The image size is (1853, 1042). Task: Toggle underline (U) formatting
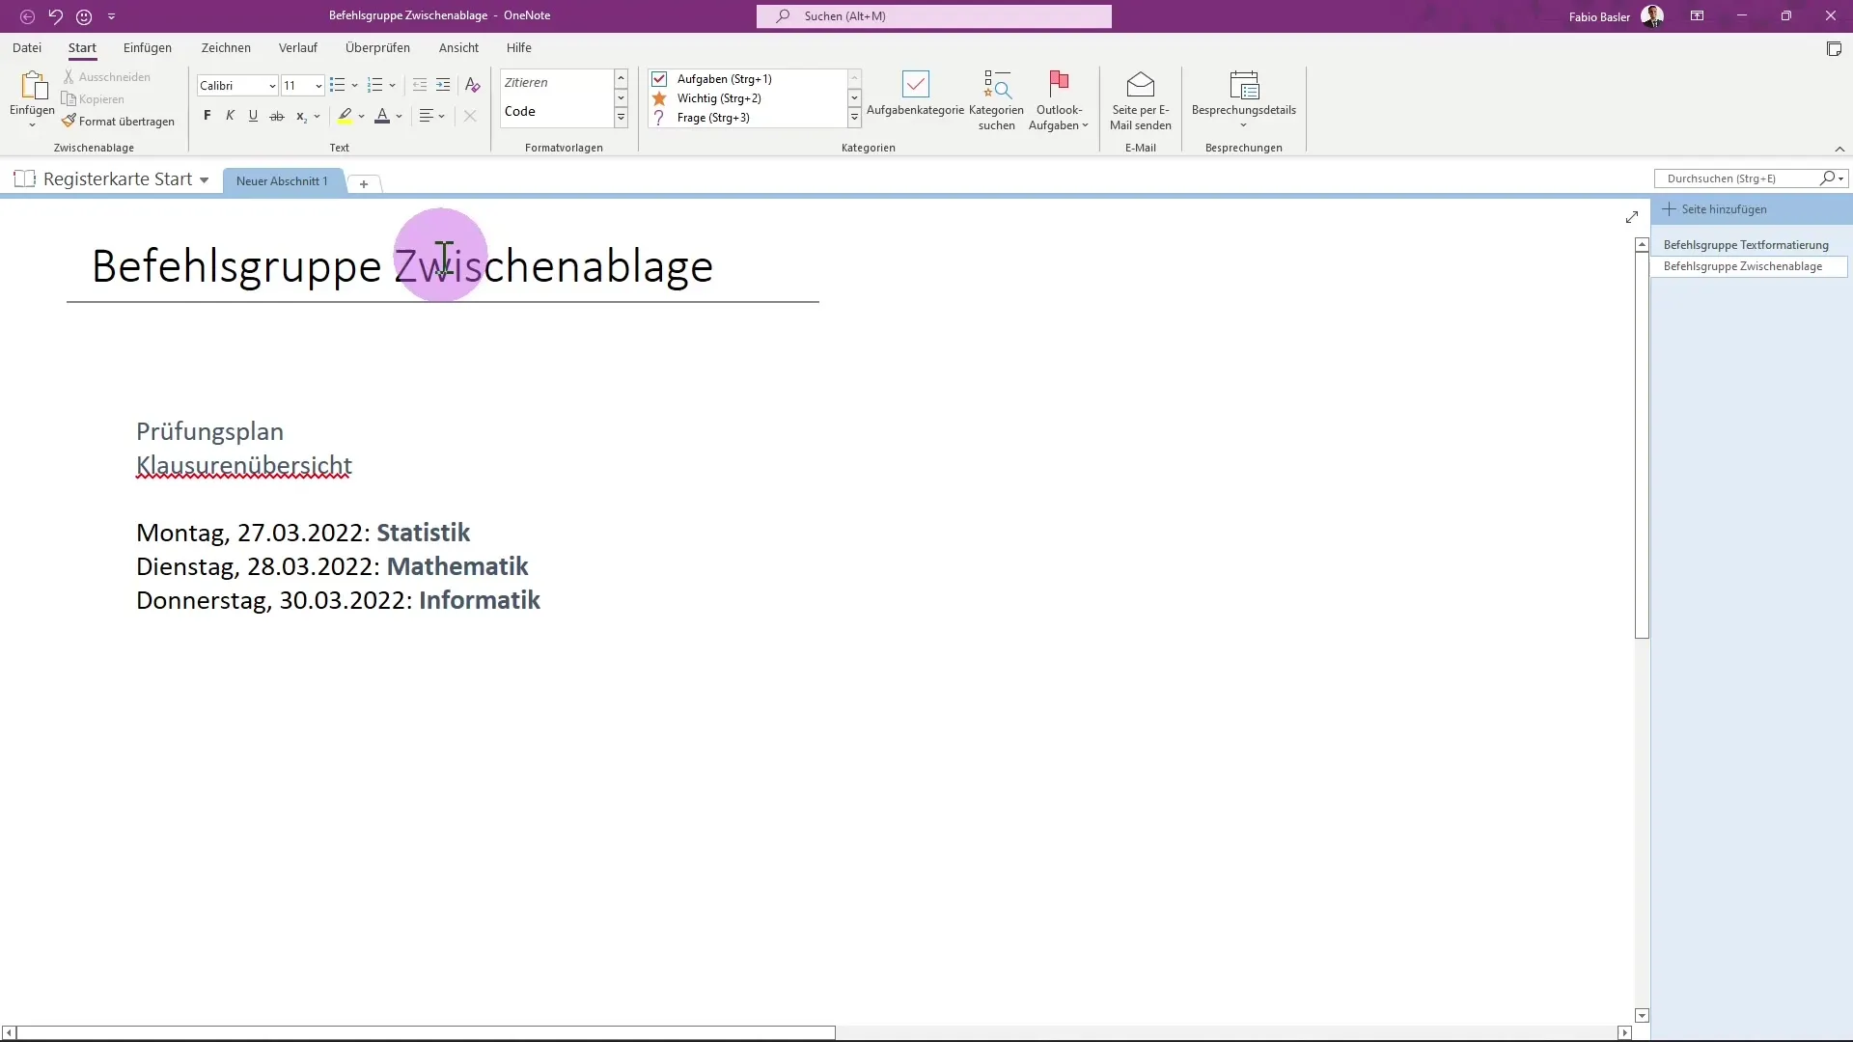pos(253,116)
